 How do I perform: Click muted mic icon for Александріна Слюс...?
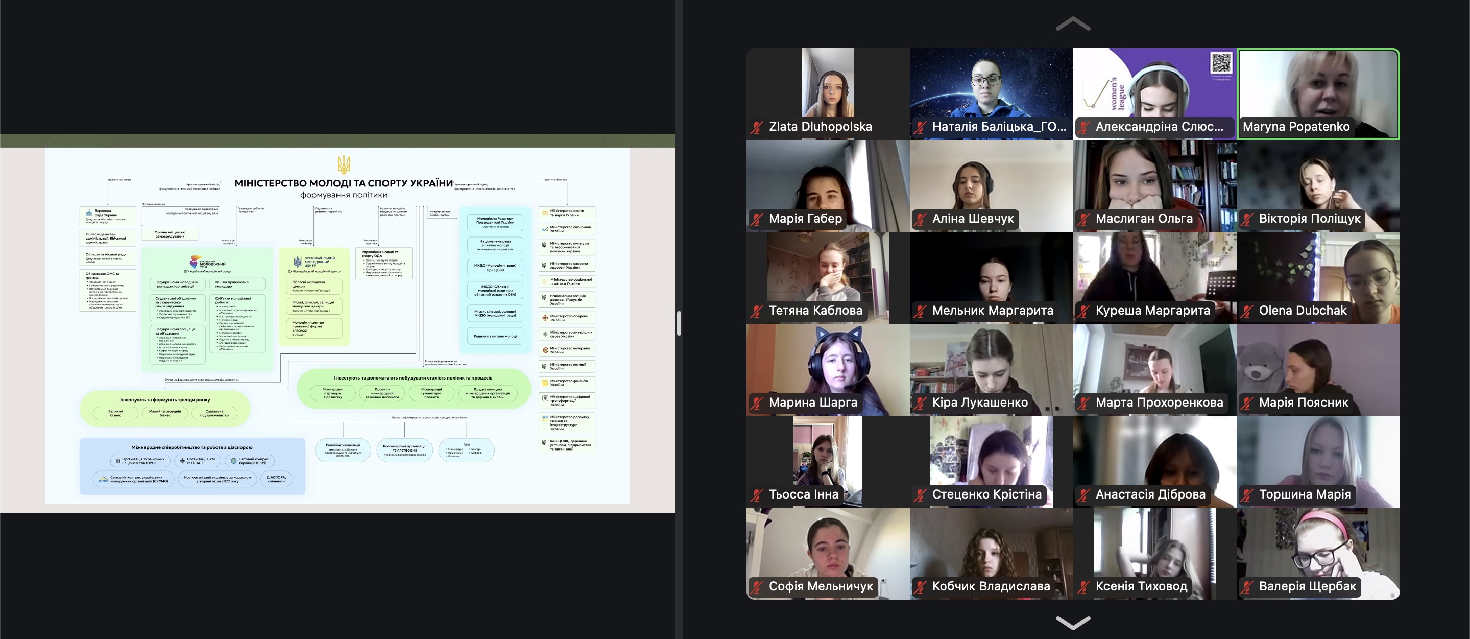1083,127
